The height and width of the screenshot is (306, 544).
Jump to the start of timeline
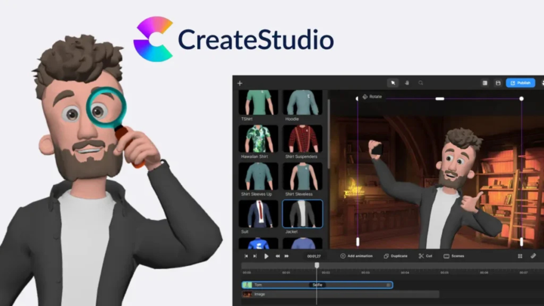246,256
